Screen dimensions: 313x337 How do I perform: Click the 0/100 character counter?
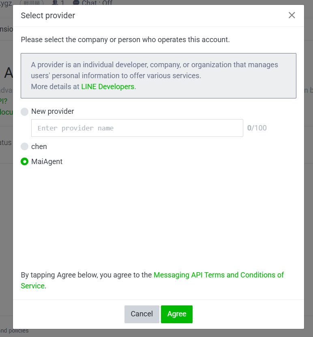pos(257,128)
